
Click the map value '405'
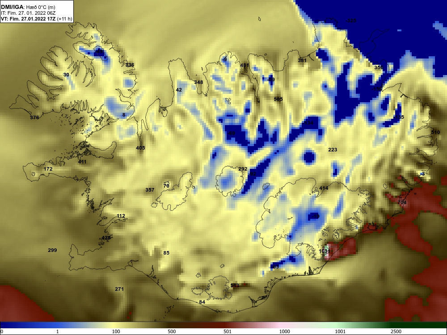click(x=140, y=148)
